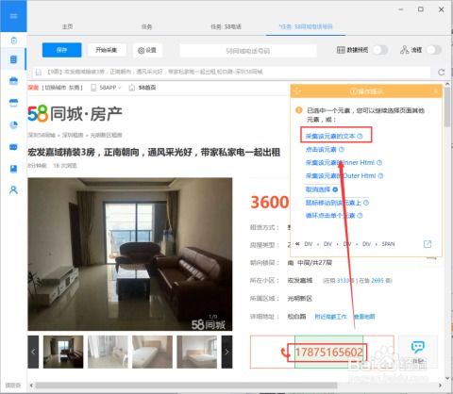Open the user account icon in sidebar

(13, 189)
